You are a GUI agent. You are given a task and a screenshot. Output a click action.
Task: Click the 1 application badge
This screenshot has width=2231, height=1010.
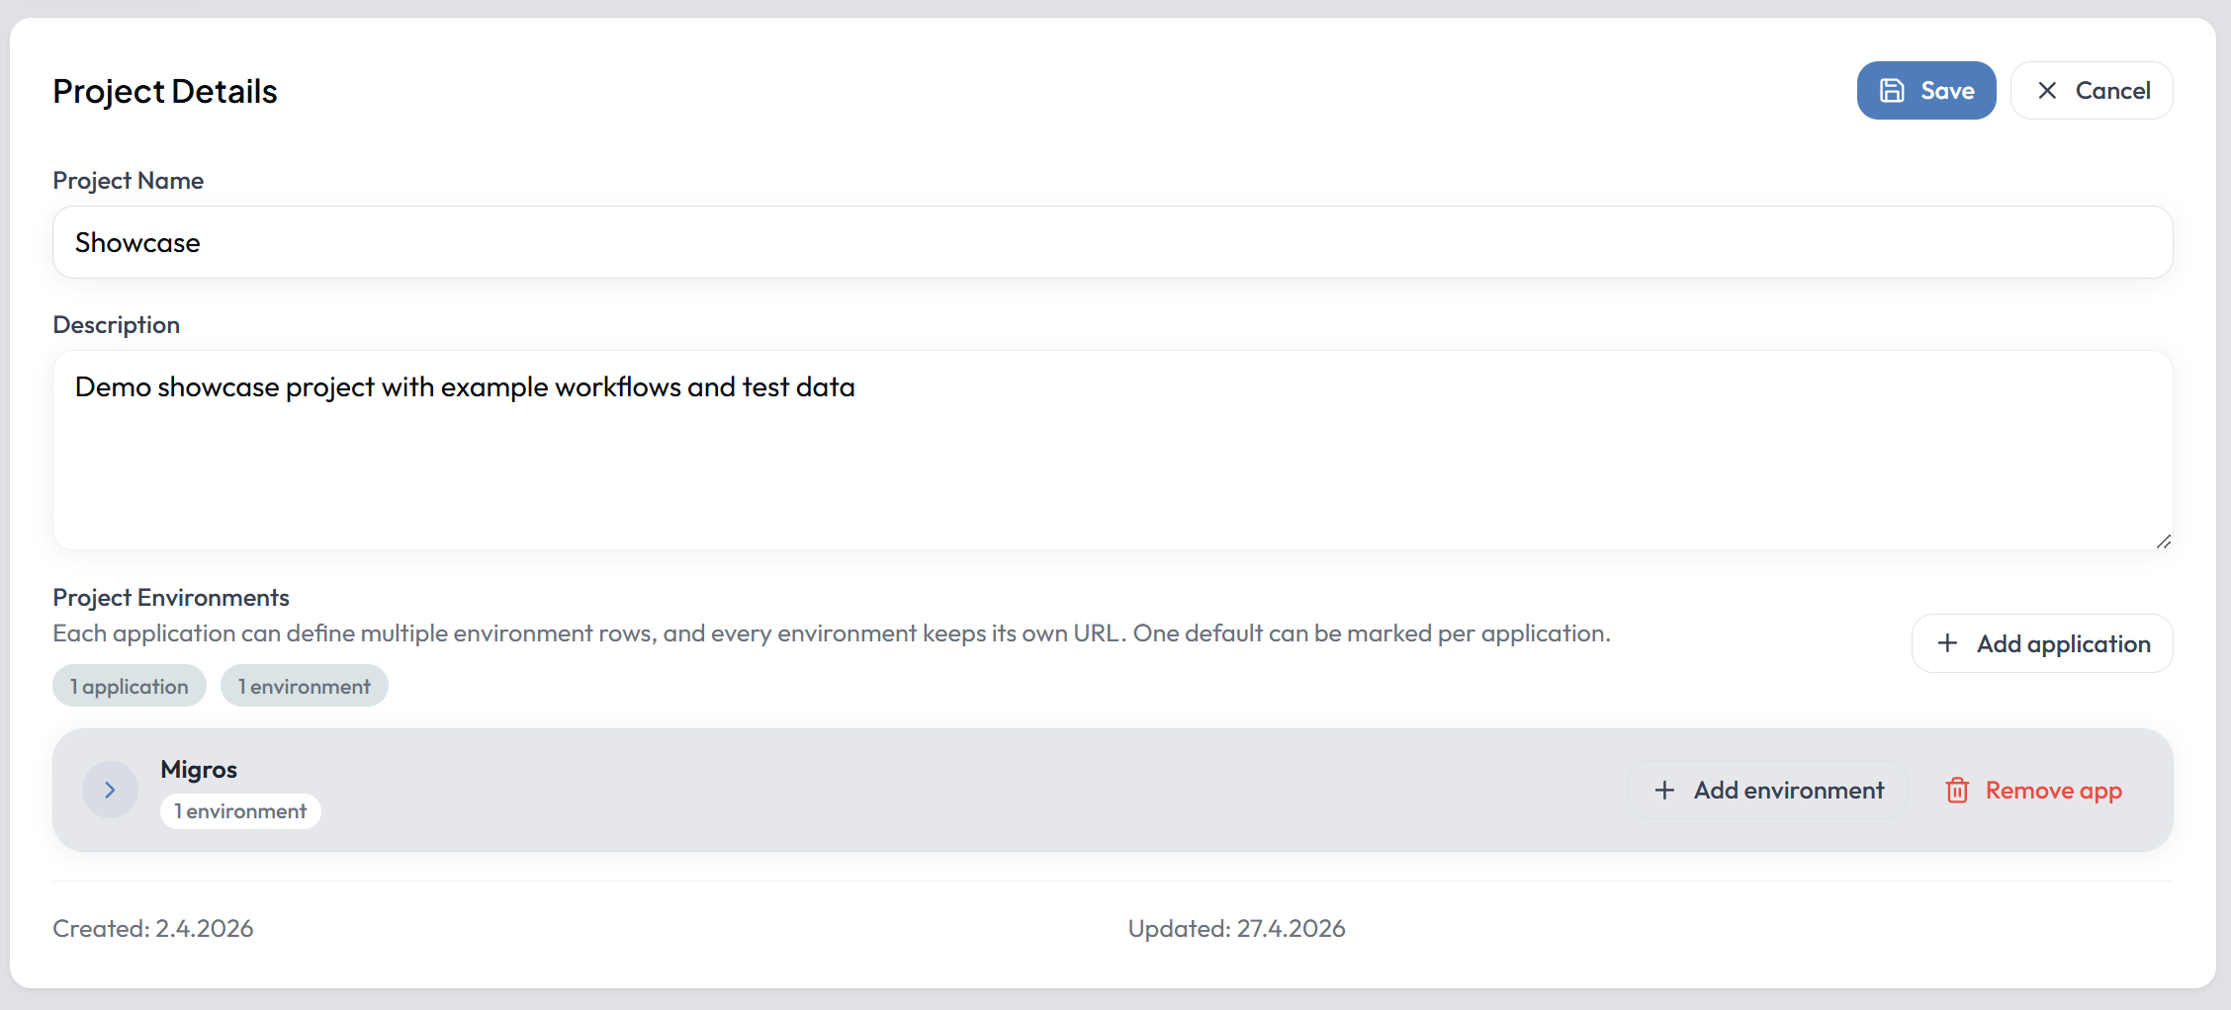[130, 686]
